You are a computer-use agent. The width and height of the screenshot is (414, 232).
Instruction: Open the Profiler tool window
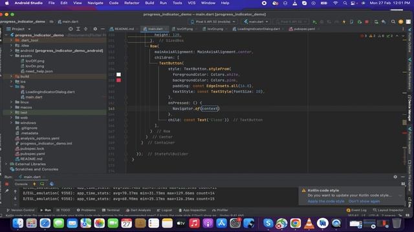pyautogui.click(x=220, y=210)
